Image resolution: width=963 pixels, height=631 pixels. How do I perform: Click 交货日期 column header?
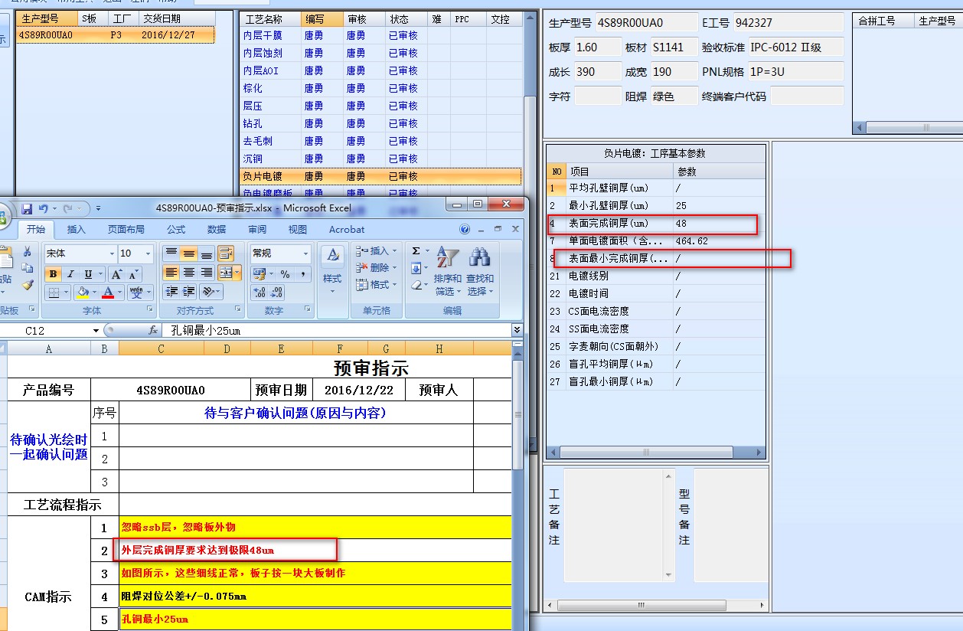click(176, 19)
